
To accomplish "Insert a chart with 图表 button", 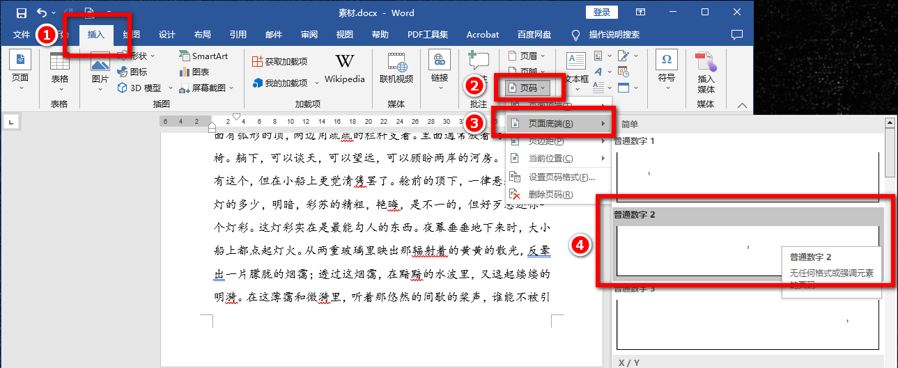I will click(x=194, y=72).
